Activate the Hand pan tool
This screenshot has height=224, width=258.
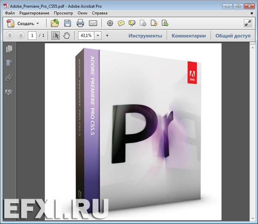(67, 35)
